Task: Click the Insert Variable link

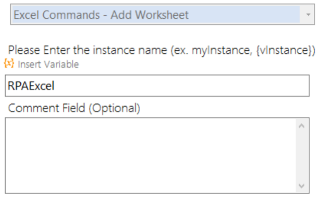Action: pos(48,64)
